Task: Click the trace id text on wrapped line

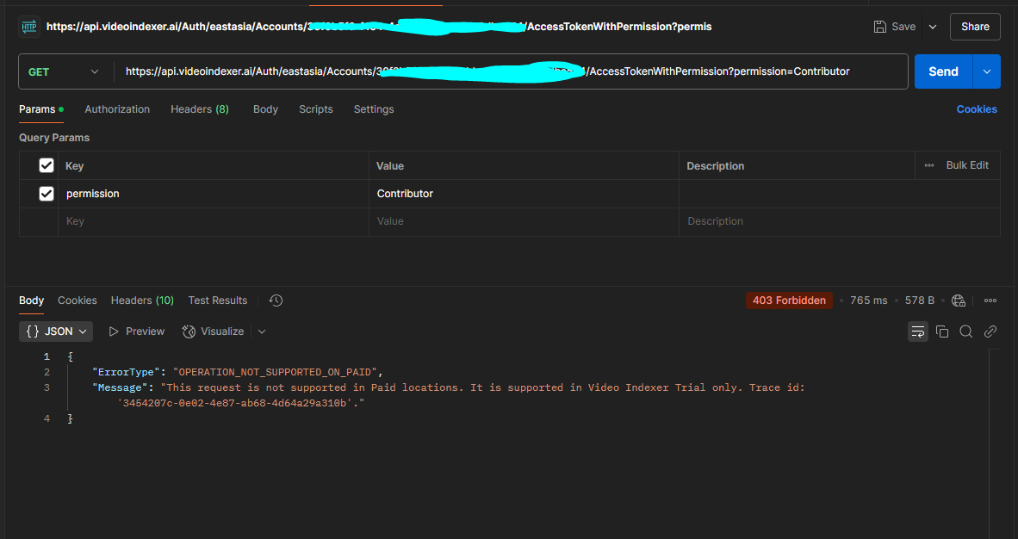Action: click(241, 403)
